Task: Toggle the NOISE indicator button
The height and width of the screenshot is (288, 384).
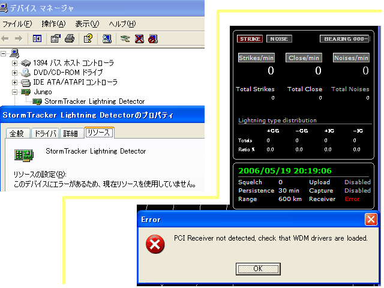Action: click(x=278, y=39)
